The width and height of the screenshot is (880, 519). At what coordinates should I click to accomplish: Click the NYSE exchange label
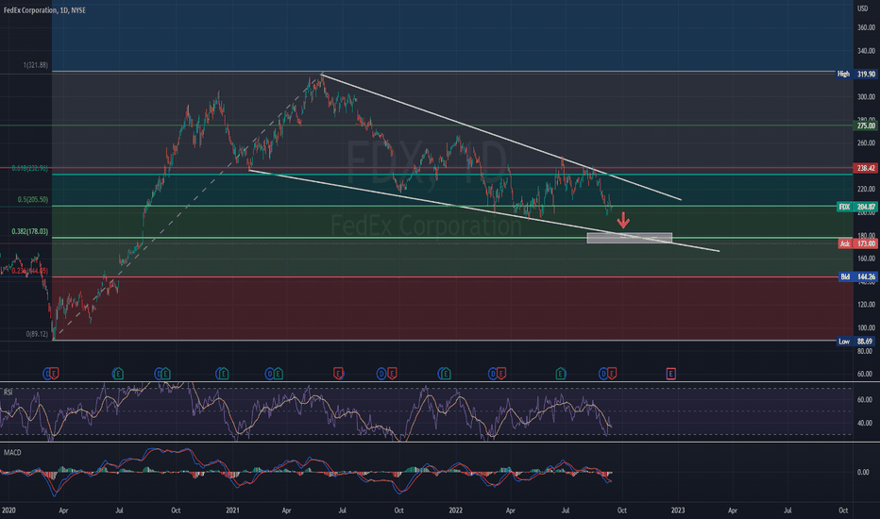click(78, 10)
